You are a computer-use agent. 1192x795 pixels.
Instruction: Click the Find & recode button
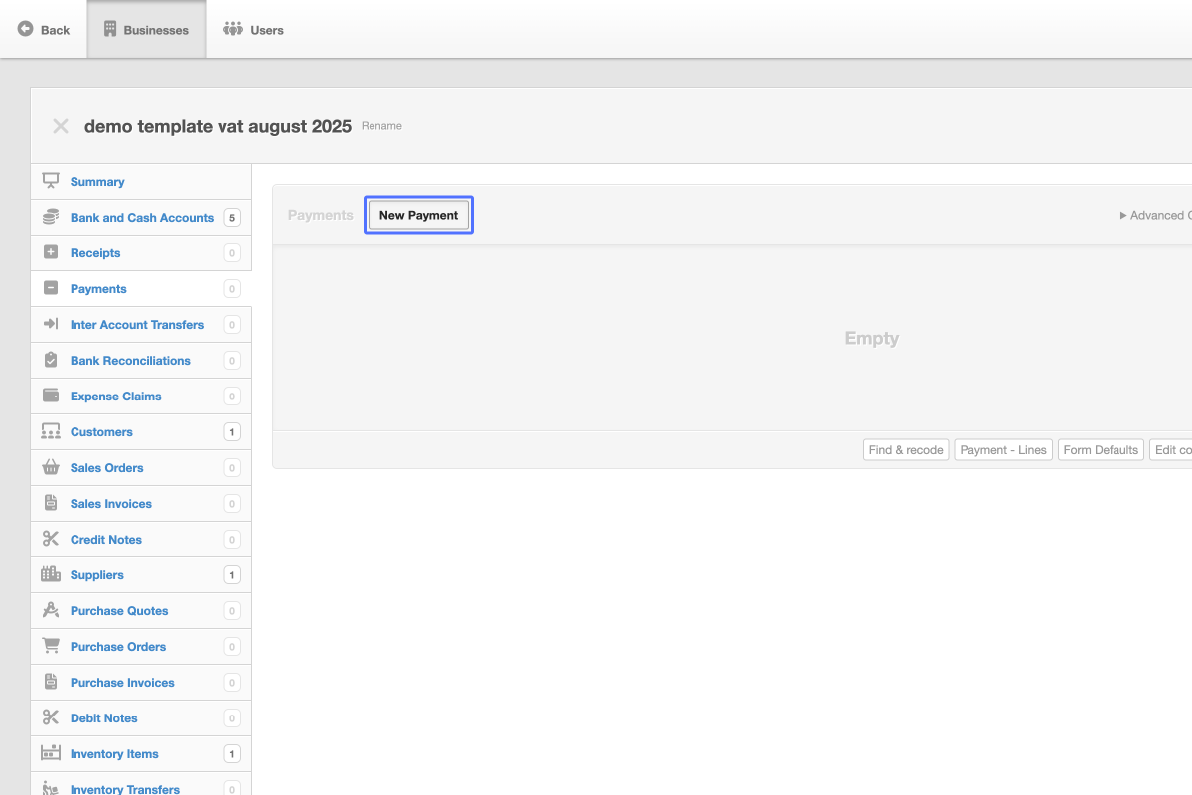point(906,450)
